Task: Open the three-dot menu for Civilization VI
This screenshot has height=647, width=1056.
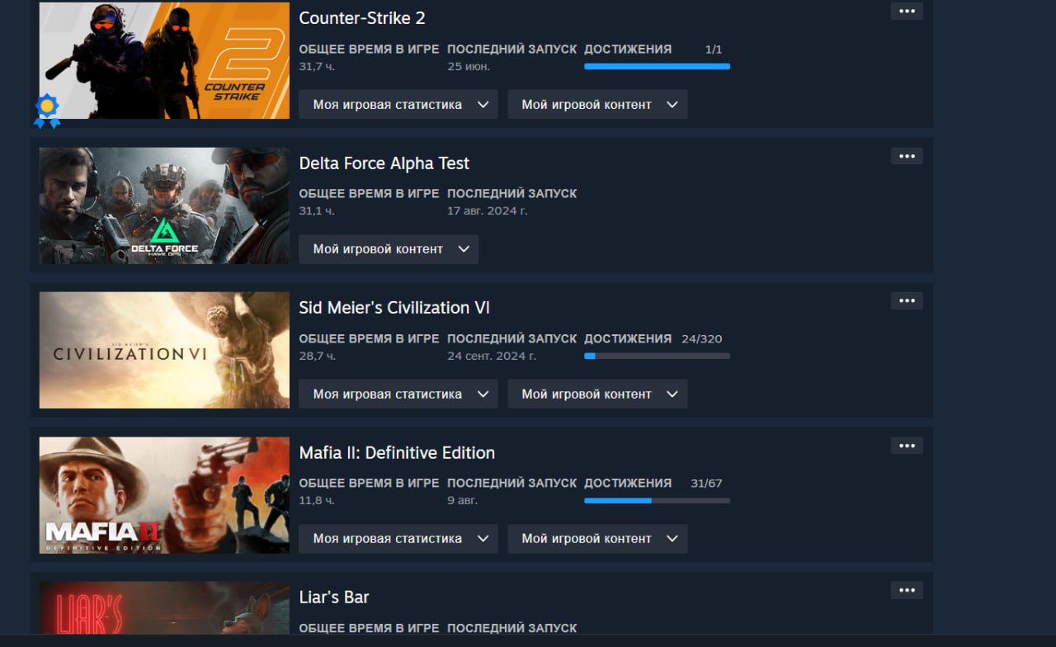Action: point(907,300)
